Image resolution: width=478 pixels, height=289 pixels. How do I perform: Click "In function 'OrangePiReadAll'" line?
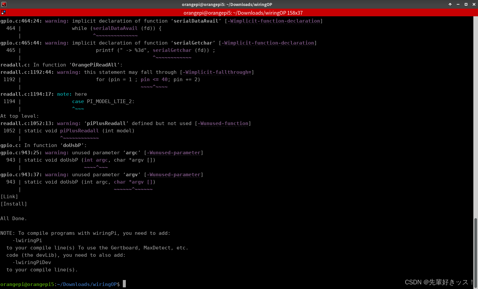[61, 65]
